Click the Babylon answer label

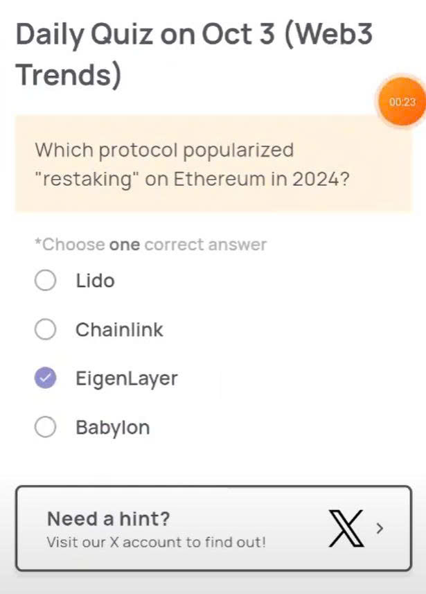(112, 428)
